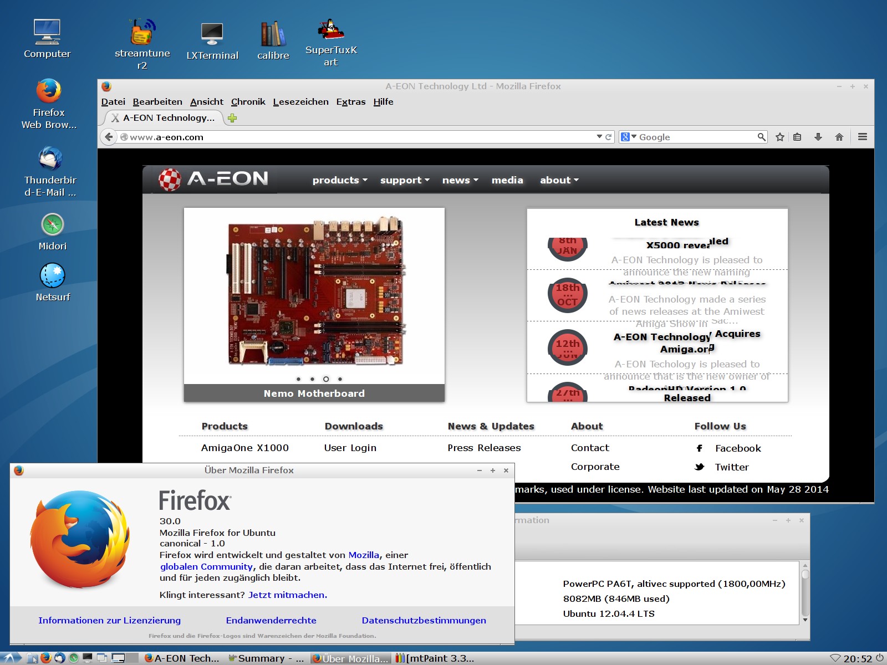887x665 pixels.
Task: Click the Jetzt mitmachen link
Action: tap(287, 595)
